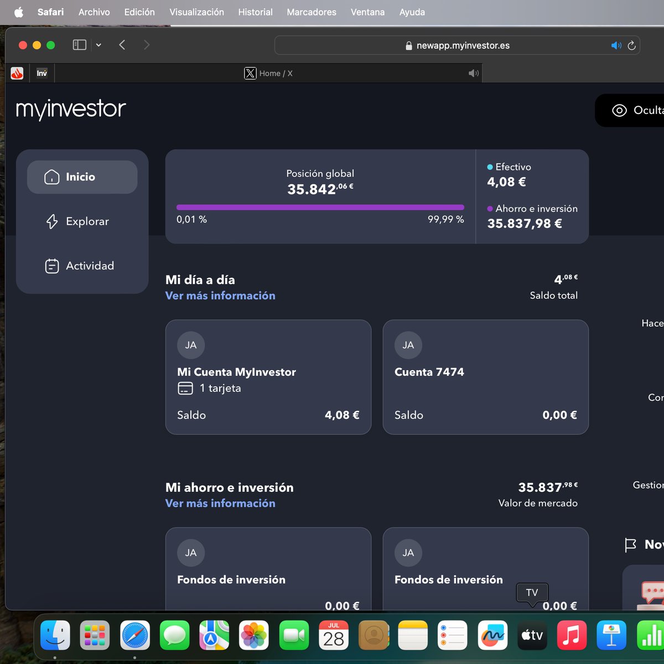The image size is (664, 664).
Task: Switch to the Home / X tab
Action: click(x=268, y=73)
